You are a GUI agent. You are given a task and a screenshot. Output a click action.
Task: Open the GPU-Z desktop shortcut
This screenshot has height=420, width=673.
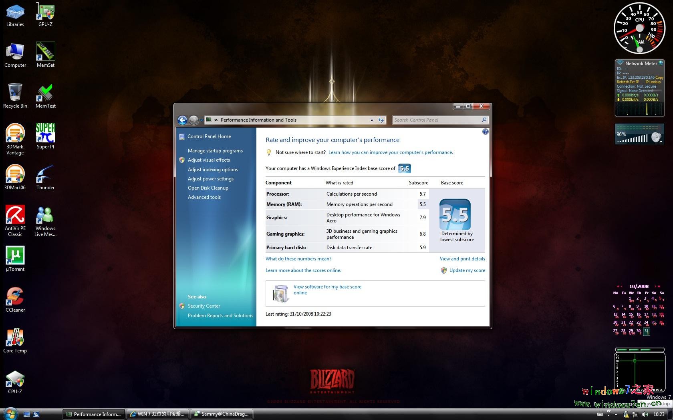click(45, 15)
